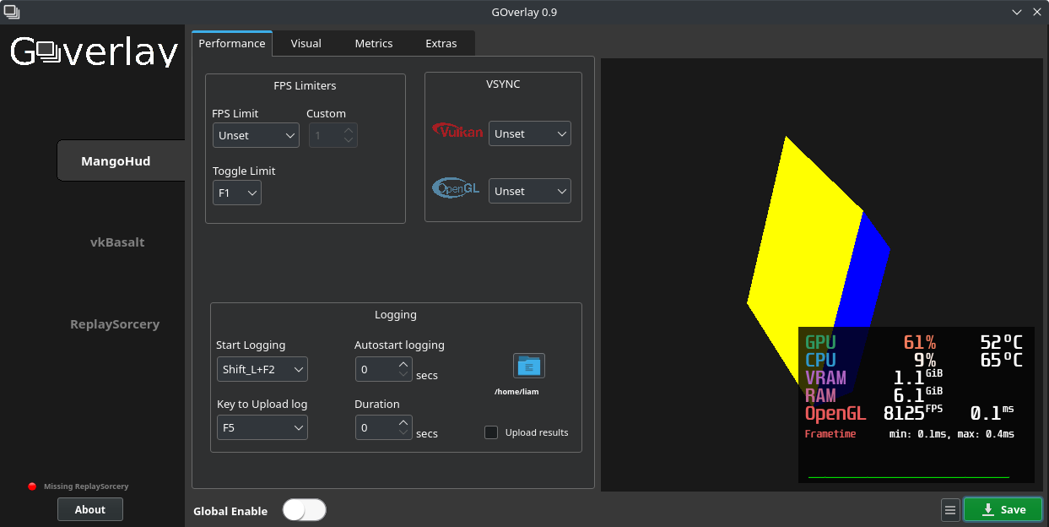
Task: Open the Key to Upload log dropdown
Action: [262, 428]
